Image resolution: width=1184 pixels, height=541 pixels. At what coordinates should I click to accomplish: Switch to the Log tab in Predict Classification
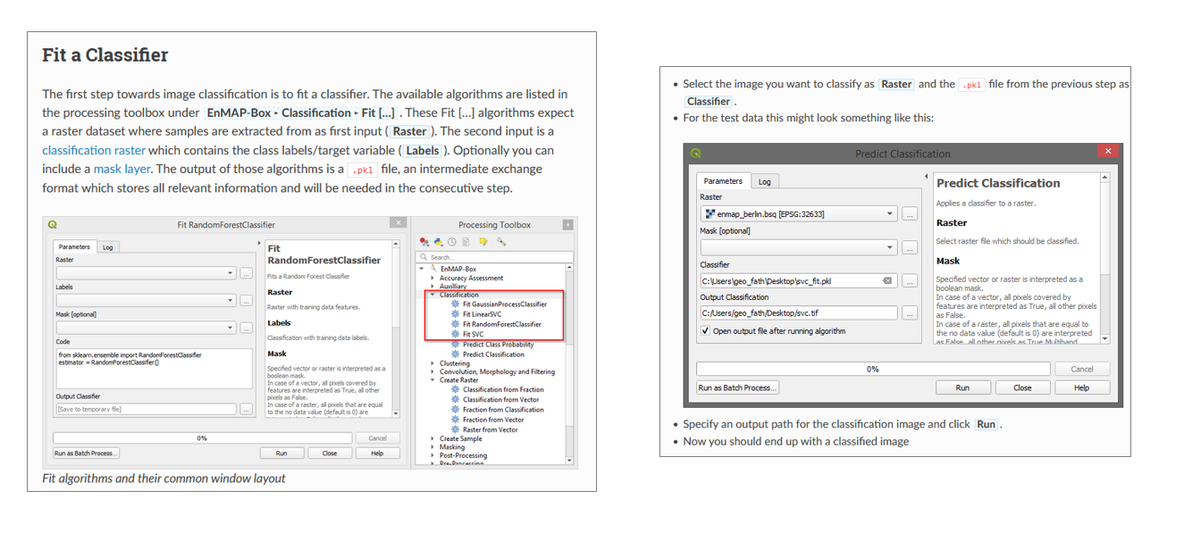pyautogui.click(x=765, y=181)
